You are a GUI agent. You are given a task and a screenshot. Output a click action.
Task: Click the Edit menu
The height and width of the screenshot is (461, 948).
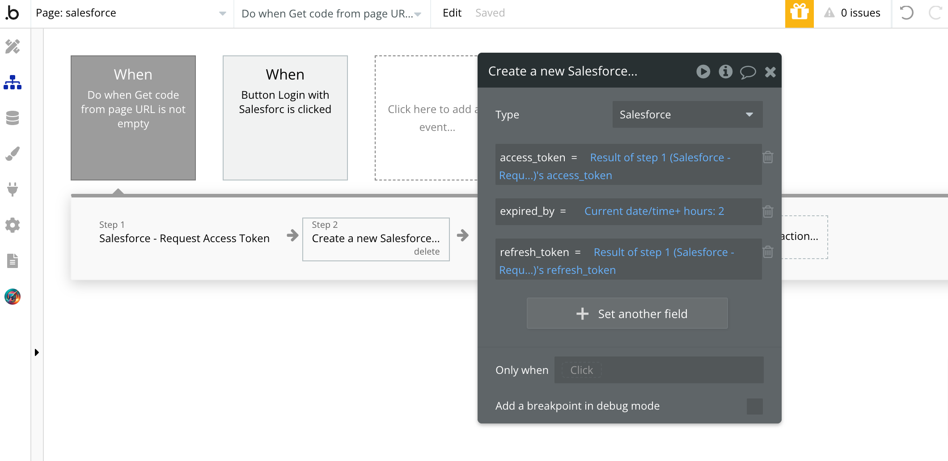click(452, 13)
